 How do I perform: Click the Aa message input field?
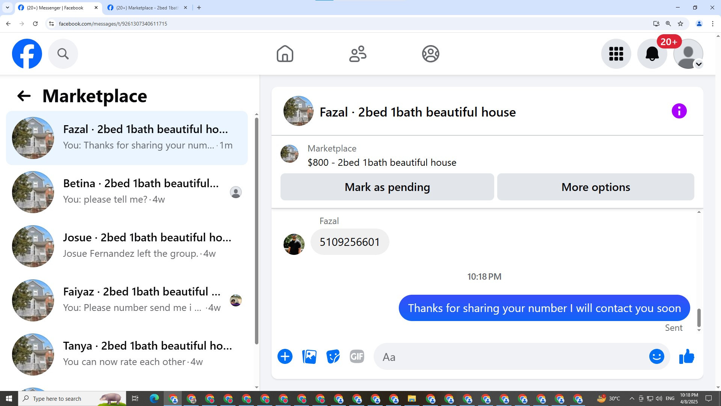pyautogui.click(x=511, y=357)
